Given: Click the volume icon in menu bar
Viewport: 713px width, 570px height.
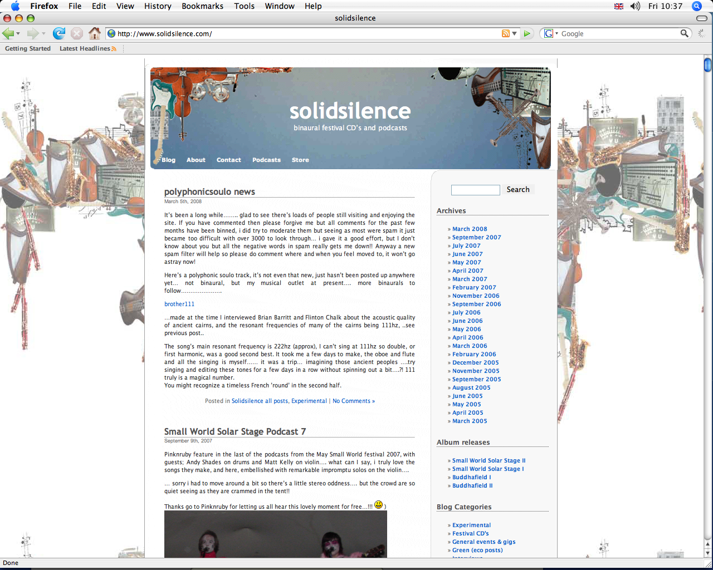Looking at the screenshot, I should click(635, 6).
